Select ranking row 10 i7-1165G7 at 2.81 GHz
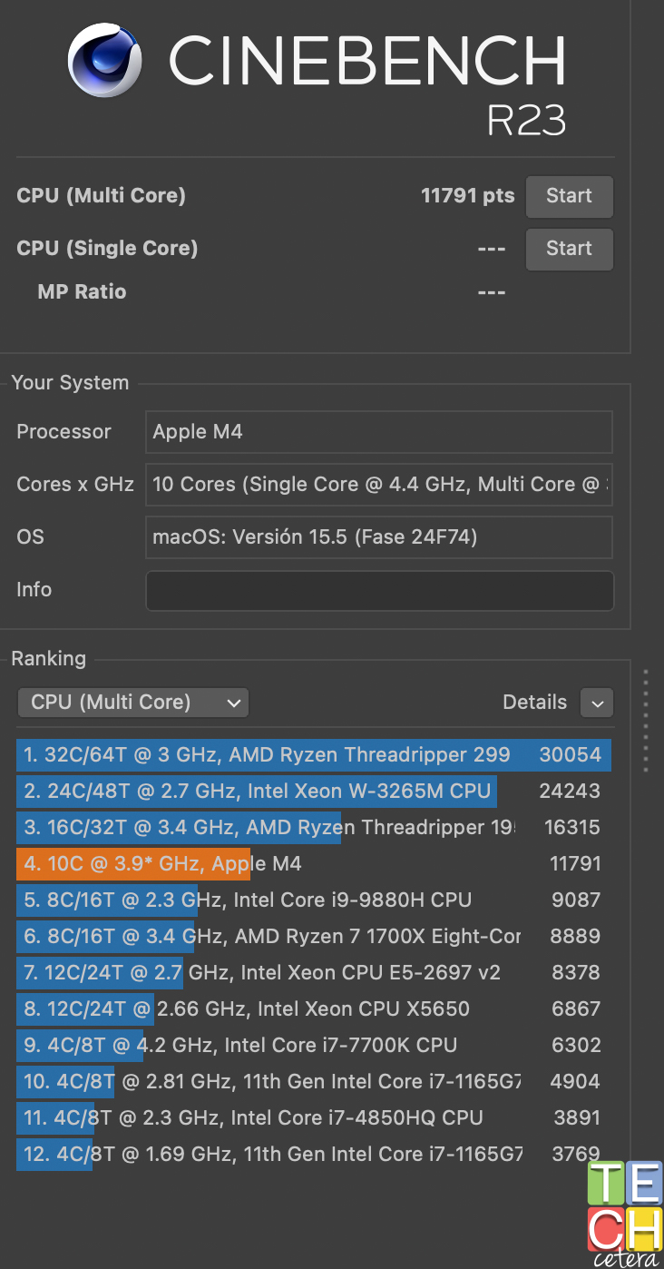This screenshot has width=664, height=1269. [x=314, y=1082]
